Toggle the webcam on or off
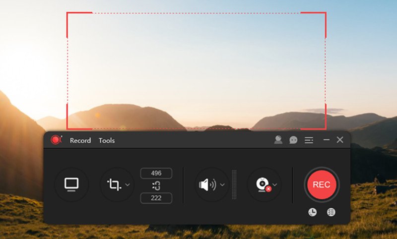397x239 pixels. [261, 185]
